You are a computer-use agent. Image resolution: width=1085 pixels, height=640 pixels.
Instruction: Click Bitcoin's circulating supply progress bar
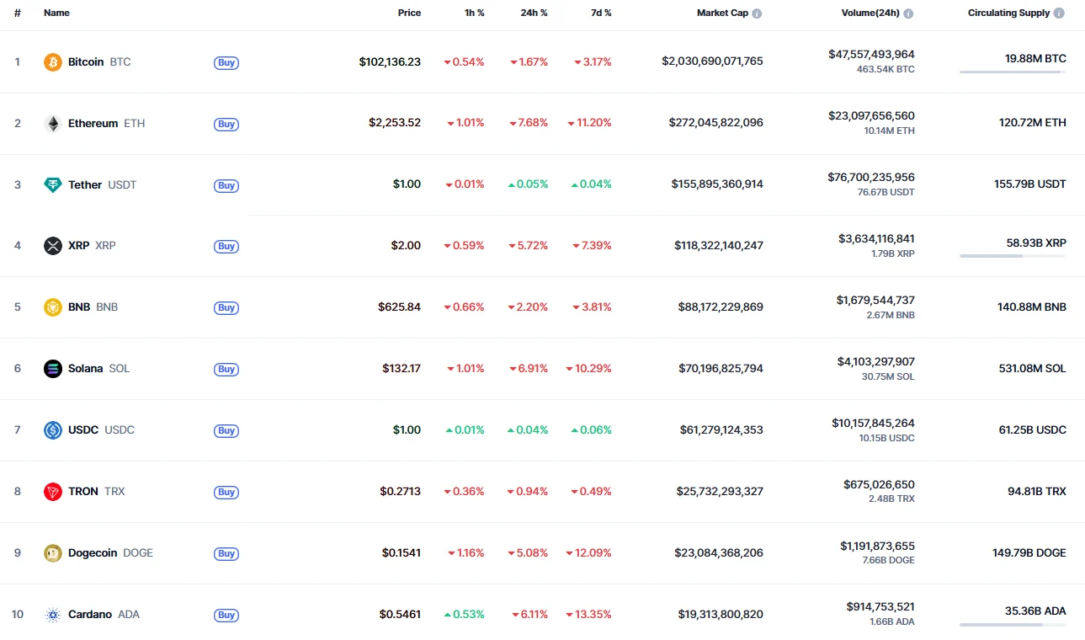pyautogui.click(x=1012, y=72)
